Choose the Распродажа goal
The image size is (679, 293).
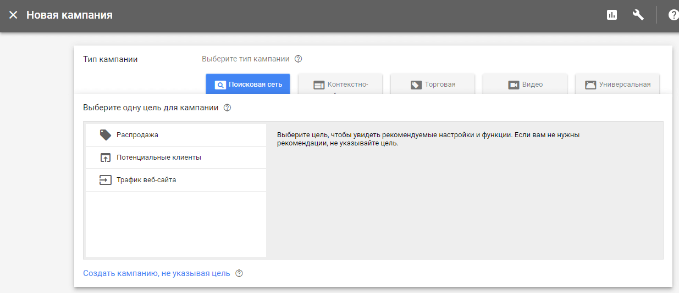pyautogui.click(x=176, y=135)
